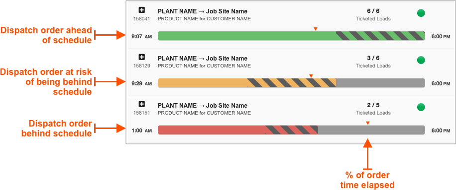
Task: Click green status dot for order 158151
Action: coord(421,107)
